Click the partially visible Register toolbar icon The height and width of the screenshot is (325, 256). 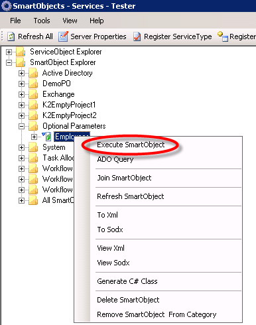223,36
